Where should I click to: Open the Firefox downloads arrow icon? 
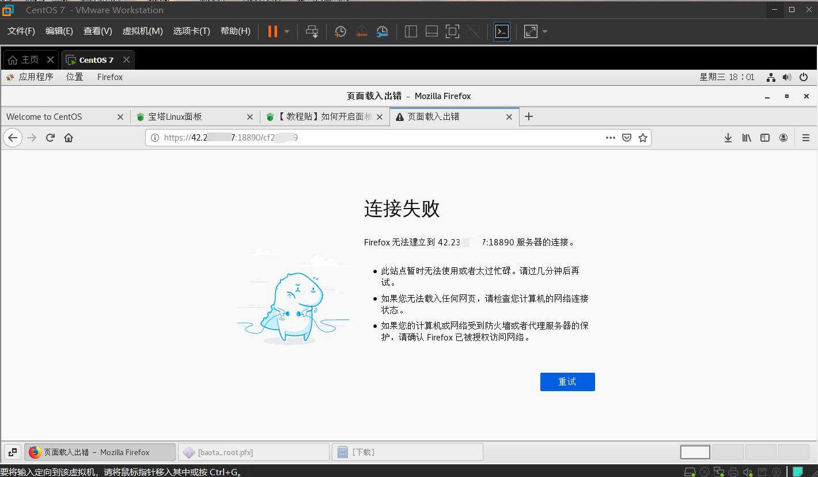coord(728,138)
